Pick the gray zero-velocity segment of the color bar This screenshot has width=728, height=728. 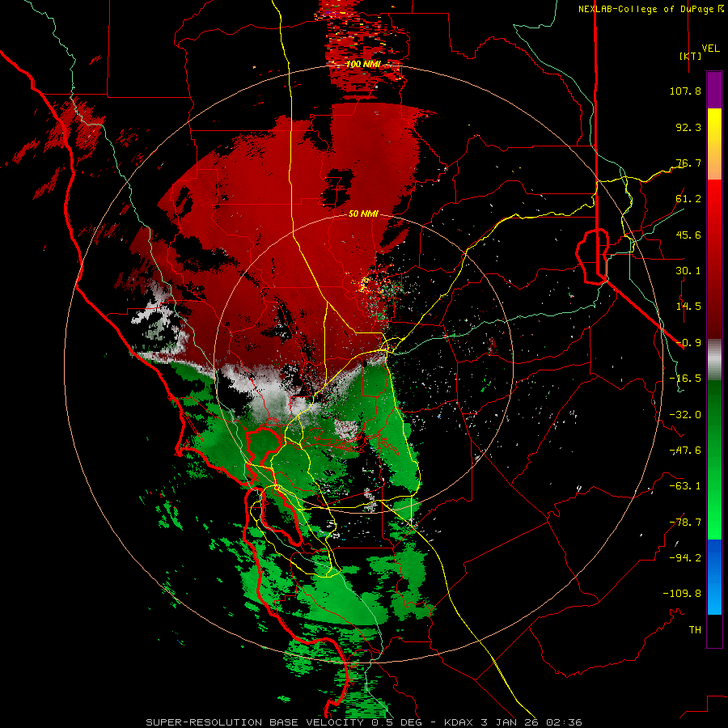tap(714, 360)
